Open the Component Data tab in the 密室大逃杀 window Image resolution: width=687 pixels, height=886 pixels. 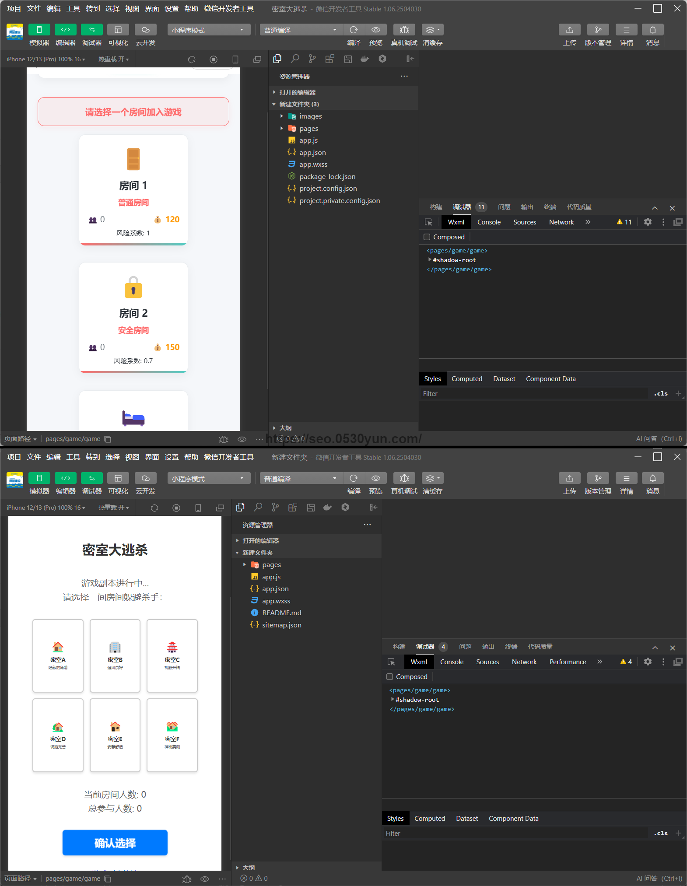click(550, 379)
